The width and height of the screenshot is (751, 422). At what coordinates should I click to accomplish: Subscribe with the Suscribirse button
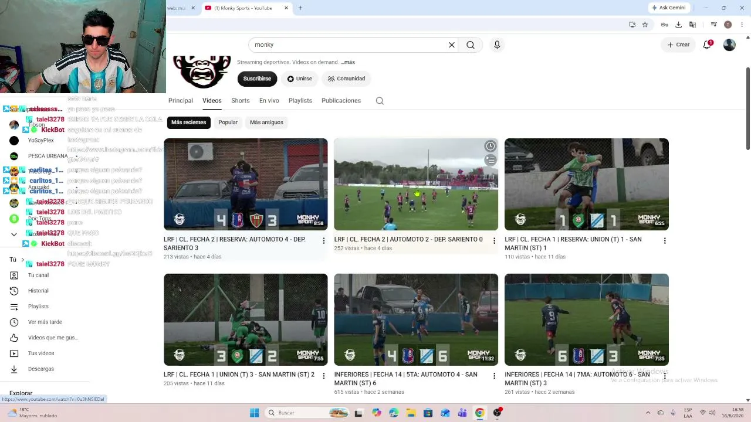pos(257,79)
